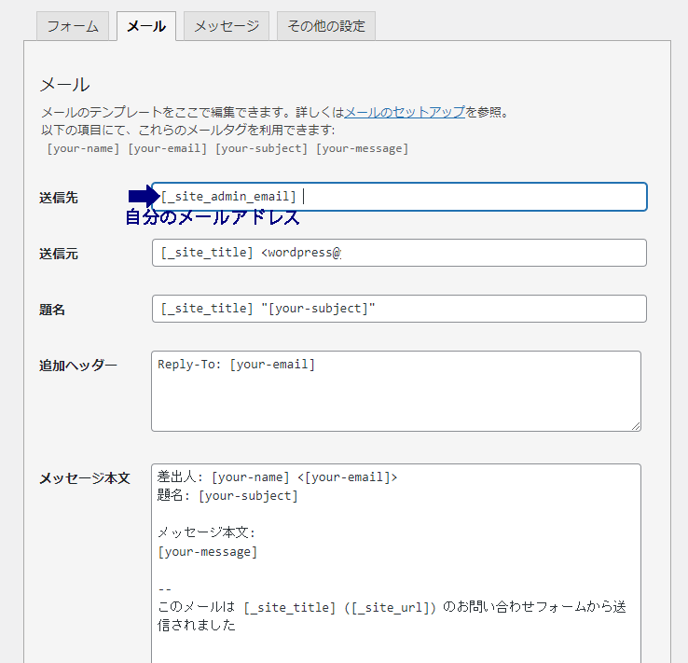This screenshot has height=663, width=688.
Task: Click the [your-subject] mail tag
Action: (262, 149)
